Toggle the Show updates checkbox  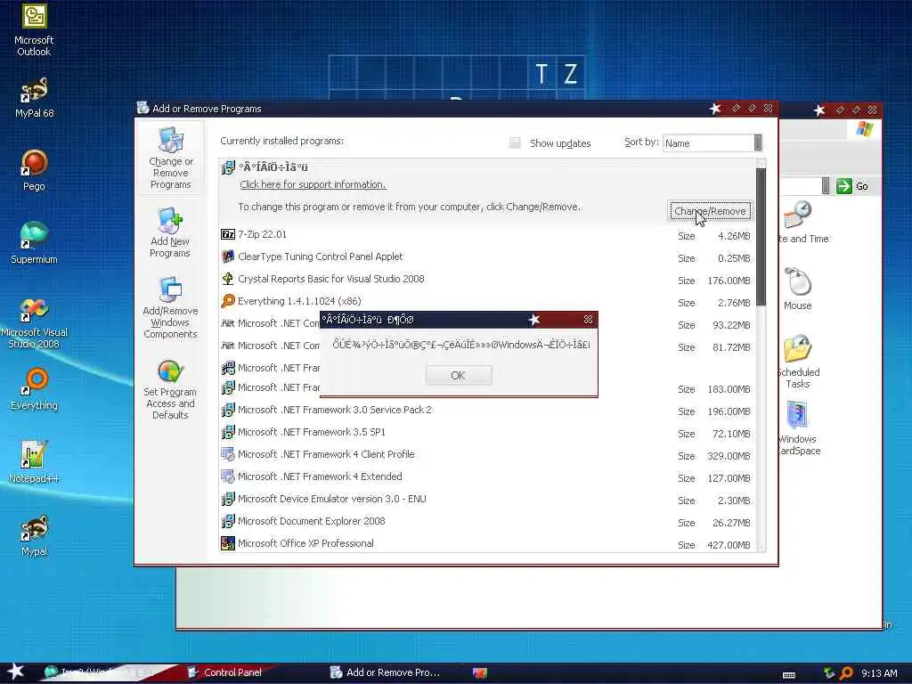coord(515,143)
